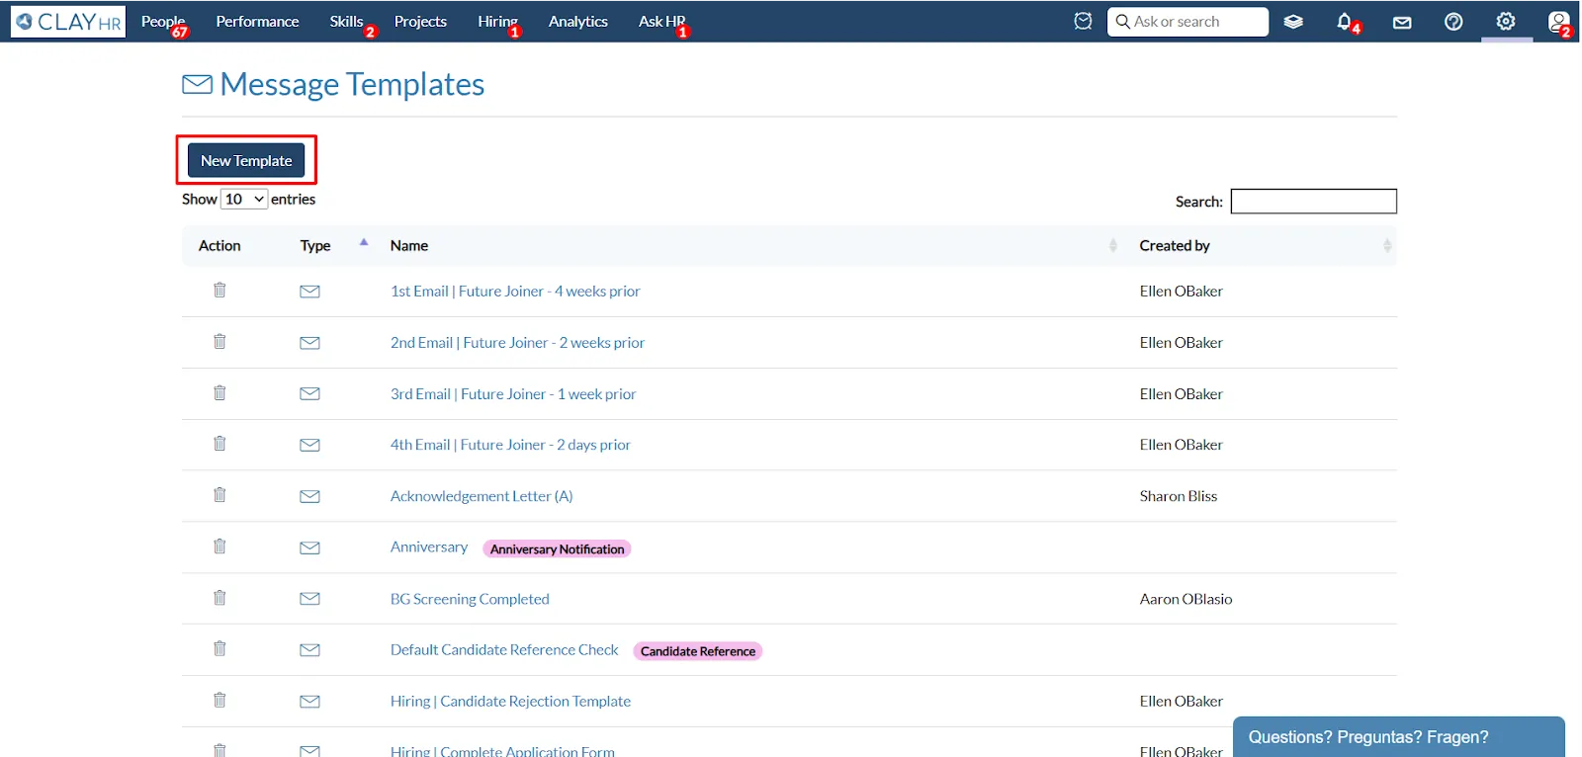1582x757 pixels.
Task: Open the Projects menu
Action: click(420, 22)
